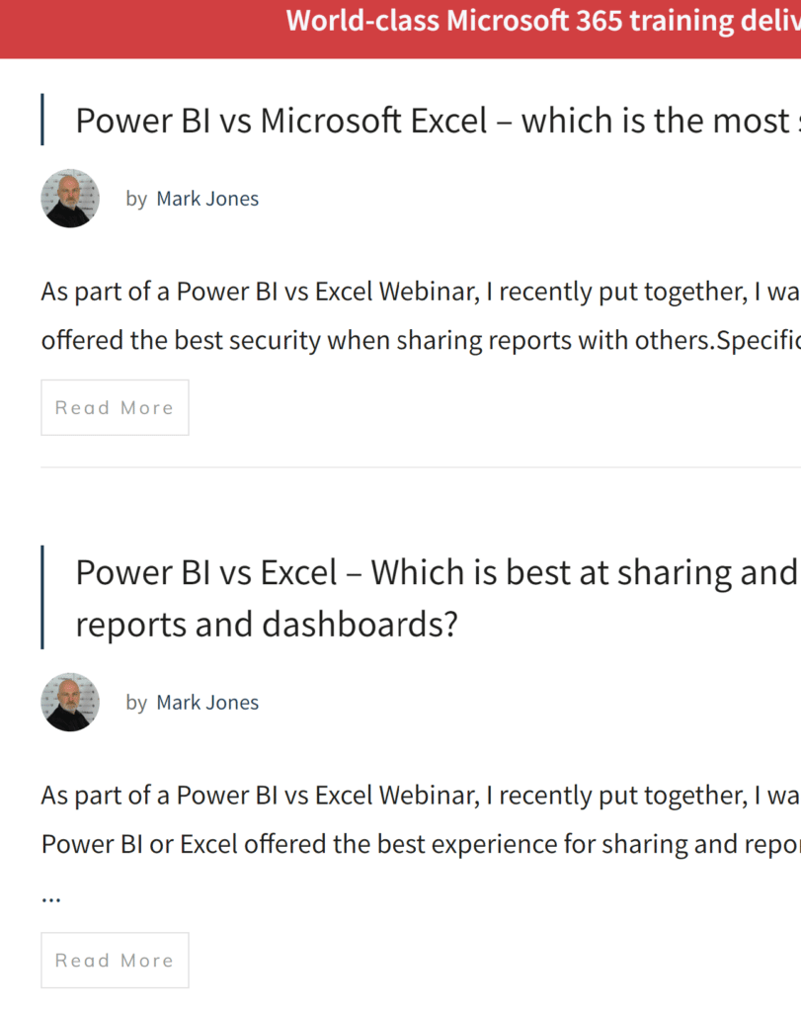Image resolution: width=801 pixels, height=1012 pixels.
Task: Open the second article about sharing reports
Action: click(395, 571)
